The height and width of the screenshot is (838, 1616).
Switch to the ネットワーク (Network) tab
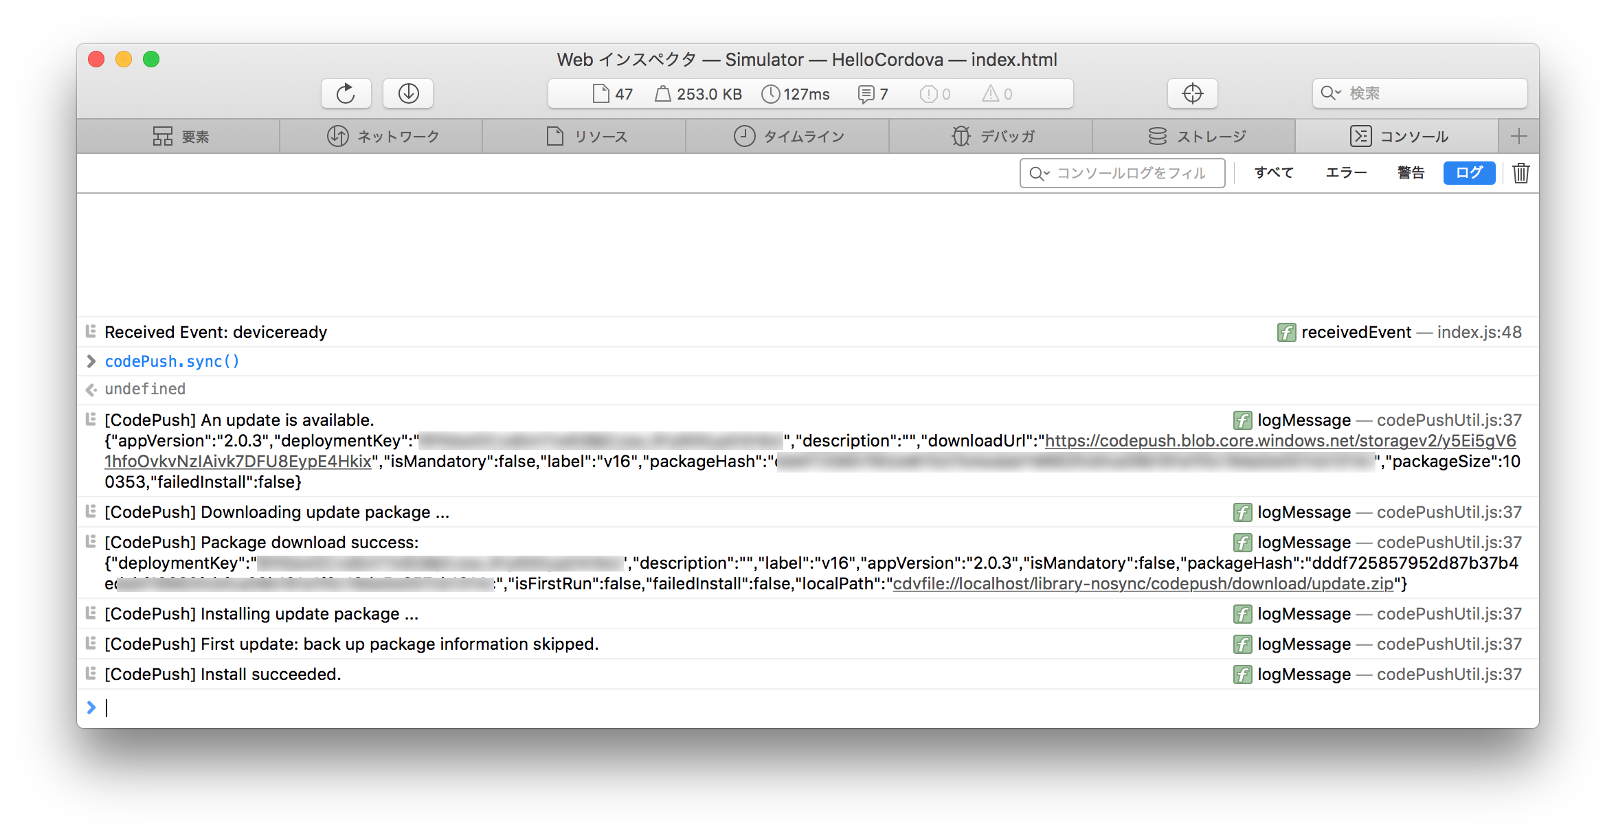click(x=382, y=136)
